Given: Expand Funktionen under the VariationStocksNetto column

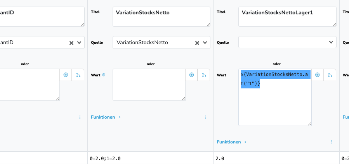Looking at the screenshot, I should (x=106, y=117).
